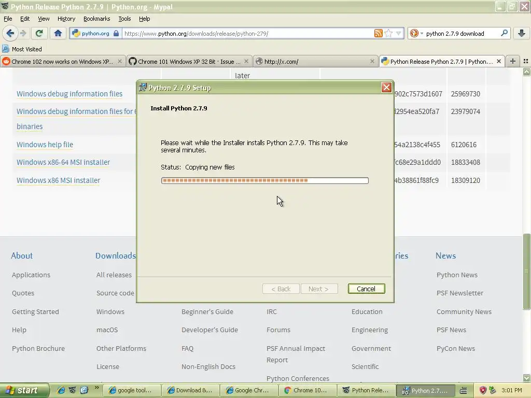Open the Downloads arrow toolbar icon

tap(522, 33)
